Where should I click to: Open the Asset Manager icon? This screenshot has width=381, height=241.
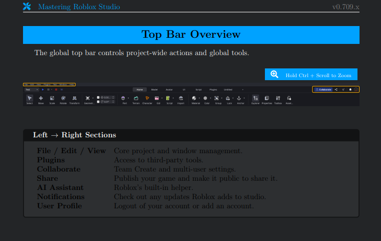(289, 98)
